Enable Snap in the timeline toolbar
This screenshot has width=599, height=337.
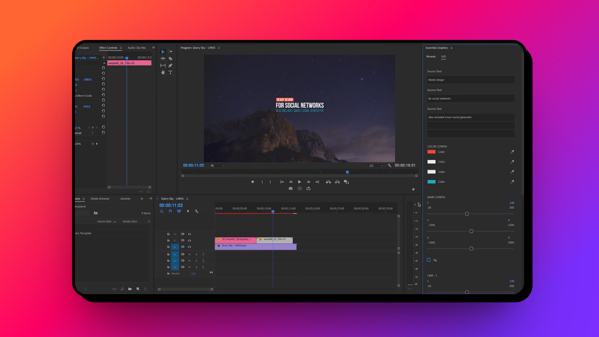pos(170,211)
